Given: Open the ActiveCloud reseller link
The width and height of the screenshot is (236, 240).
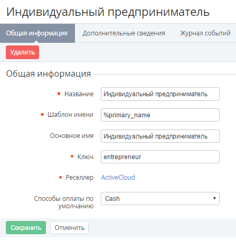Looking at the screenshot, I should tap(118, 177).
